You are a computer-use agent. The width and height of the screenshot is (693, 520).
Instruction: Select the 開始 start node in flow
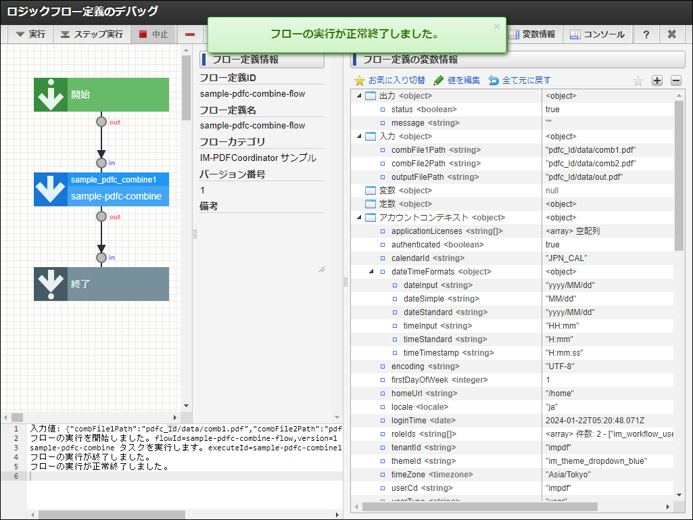pyautogui.click(x=101, y=95)
